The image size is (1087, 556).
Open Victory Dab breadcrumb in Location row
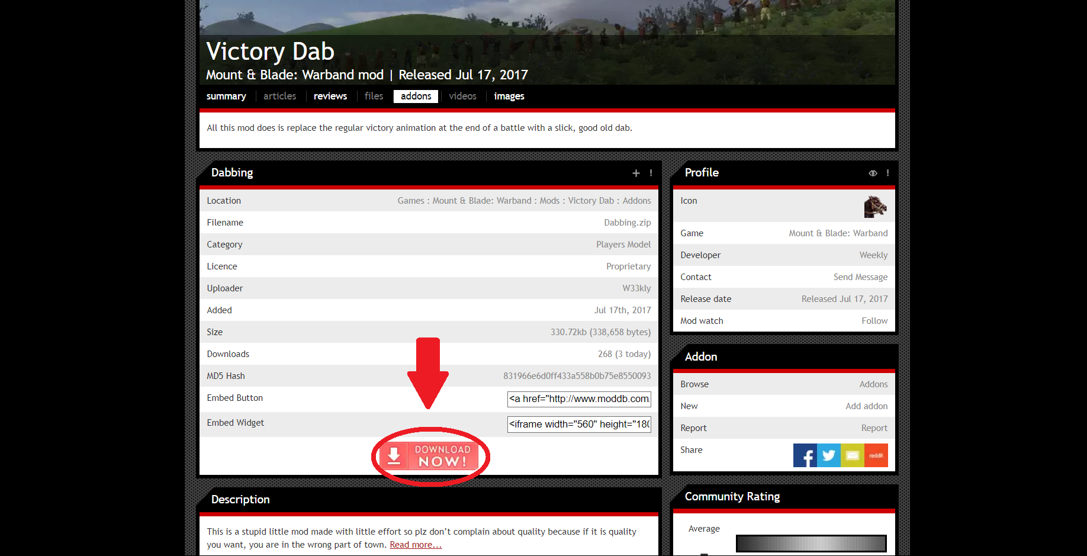pyautogui.click(x=591, y=201)
